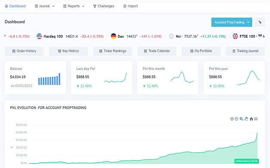Click the FTSE 100 UK flag icon
This screenshot has width=270, height=168.
pyautogui.click(x=235, y=36)
